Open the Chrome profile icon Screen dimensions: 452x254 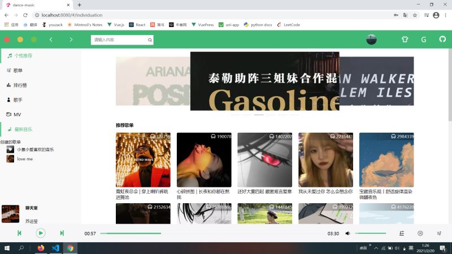coord(436,15)
